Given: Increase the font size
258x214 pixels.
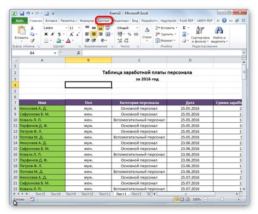Looking at the screenshot, I should (71, 34).
